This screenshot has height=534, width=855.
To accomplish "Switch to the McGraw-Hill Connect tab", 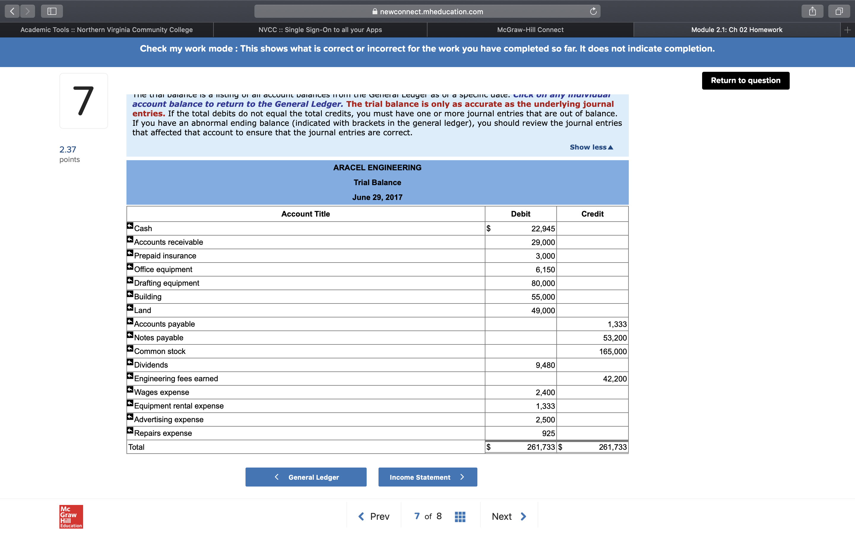I will [x=530, y=30].
